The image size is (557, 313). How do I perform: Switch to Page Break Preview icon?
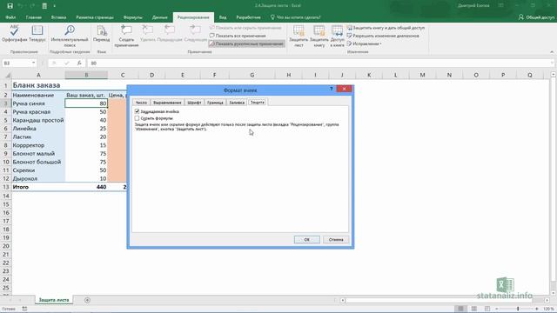pos(487,309)
